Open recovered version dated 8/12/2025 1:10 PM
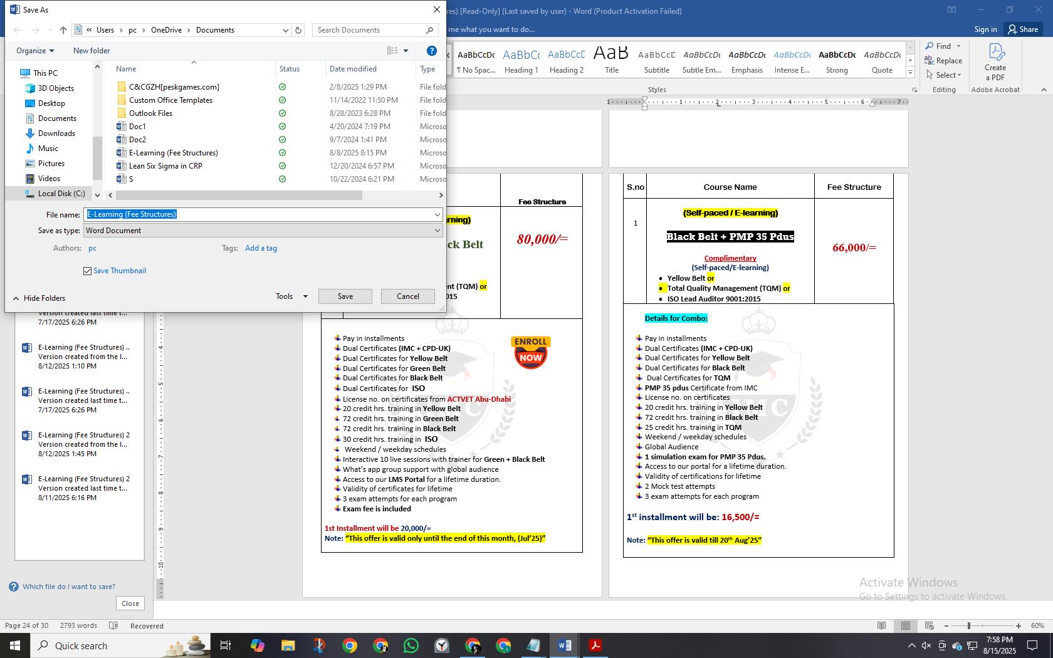Image resolution: width=1053 pixels, height=658 pixels. [80, 357]
